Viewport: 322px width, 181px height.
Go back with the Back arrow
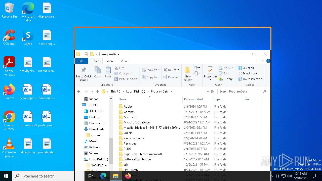[x=79, y=92]
